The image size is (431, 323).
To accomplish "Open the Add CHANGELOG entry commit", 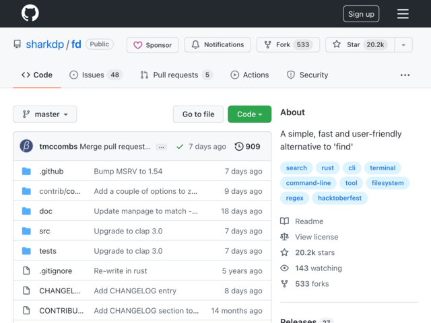I will 135,291.
